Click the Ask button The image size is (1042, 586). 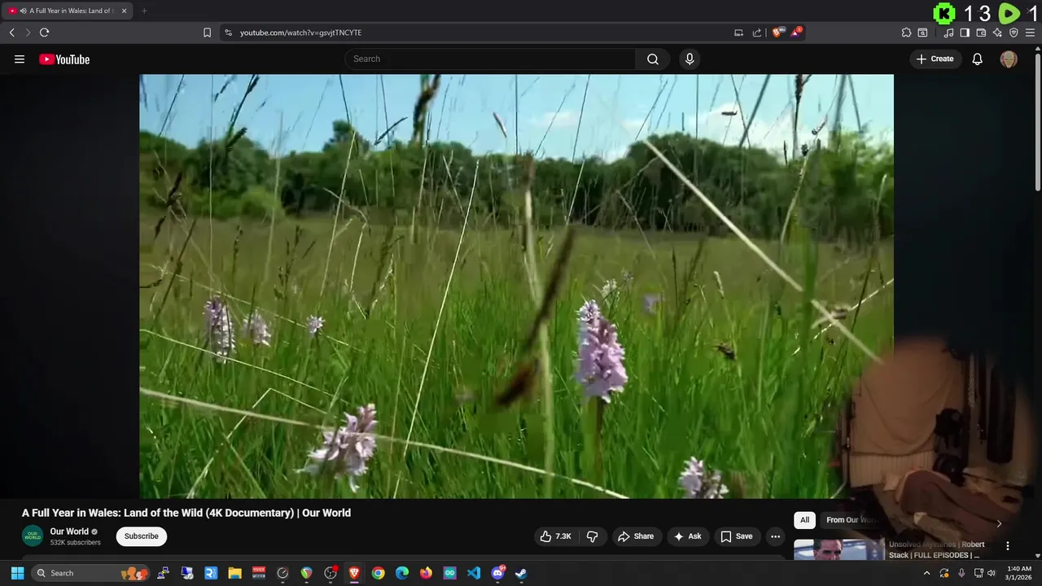(688, 536)
